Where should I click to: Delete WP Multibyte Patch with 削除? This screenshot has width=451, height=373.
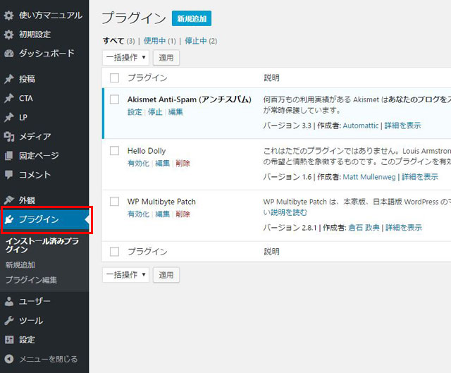[183, 214]
